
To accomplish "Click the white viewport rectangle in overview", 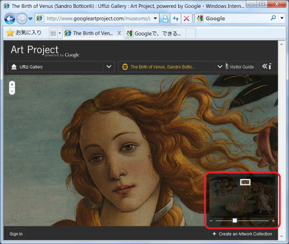I will pyautogui.click(x=245, y=182).
